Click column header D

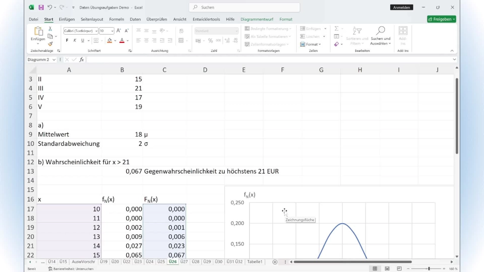click(x=205, y=70)
